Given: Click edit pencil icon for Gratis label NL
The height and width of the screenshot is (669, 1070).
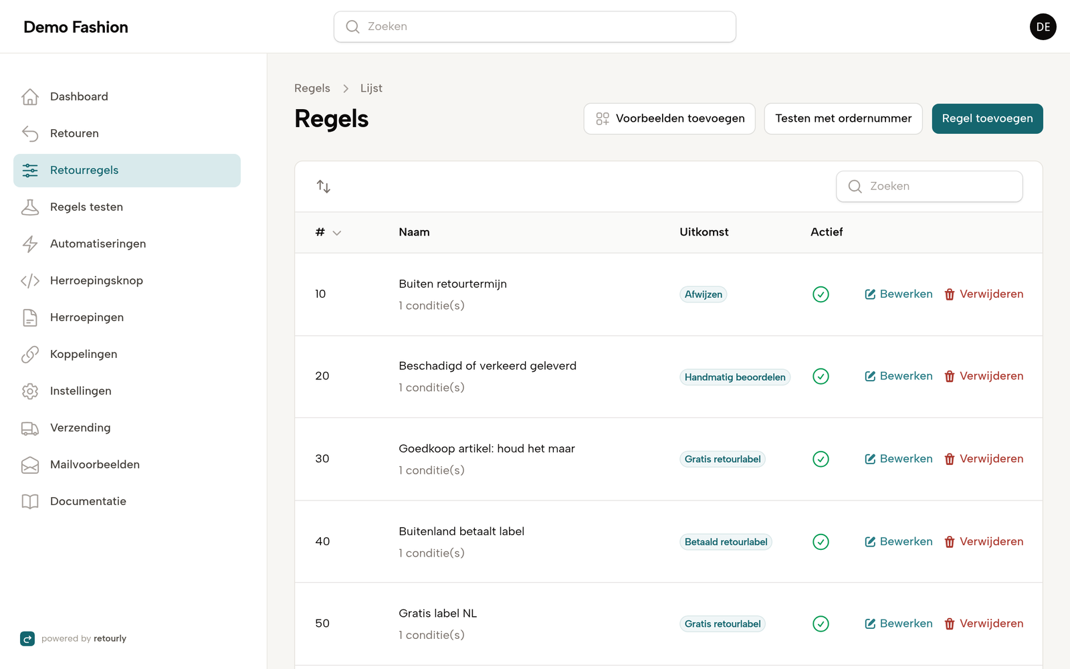Looking at the screenshot, I should click(870, 624).
